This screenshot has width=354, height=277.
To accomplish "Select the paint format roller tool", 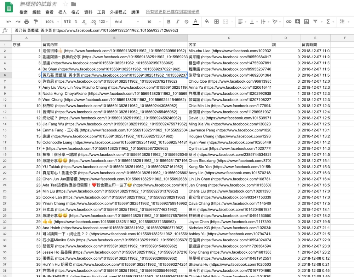I will (x=36, y=22).
